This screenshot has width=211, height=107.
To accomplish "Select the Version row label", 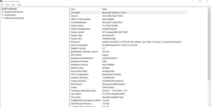I will point(74,16).
